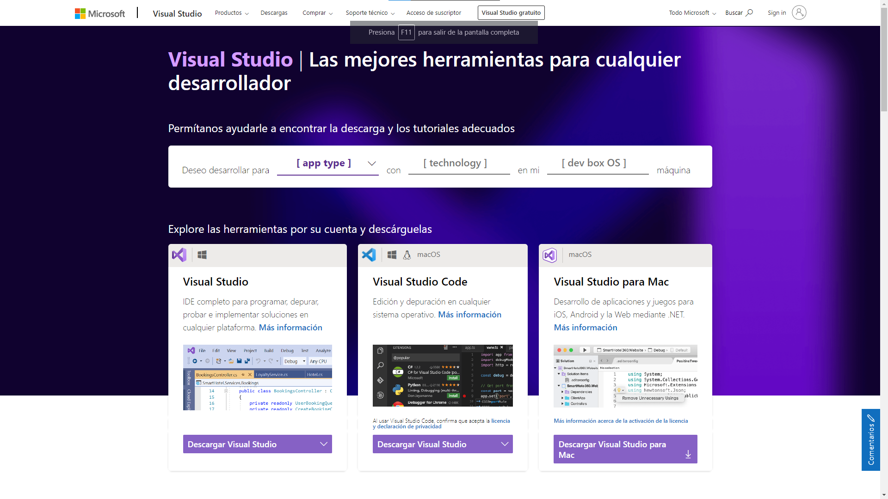
Task: Open licencia y declaración de privacidad link
Action: coord(441,424)
